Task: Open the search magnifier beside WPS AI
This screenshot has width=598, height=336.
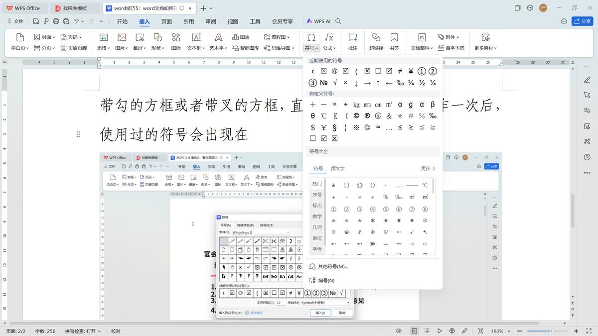Action: 338,21
